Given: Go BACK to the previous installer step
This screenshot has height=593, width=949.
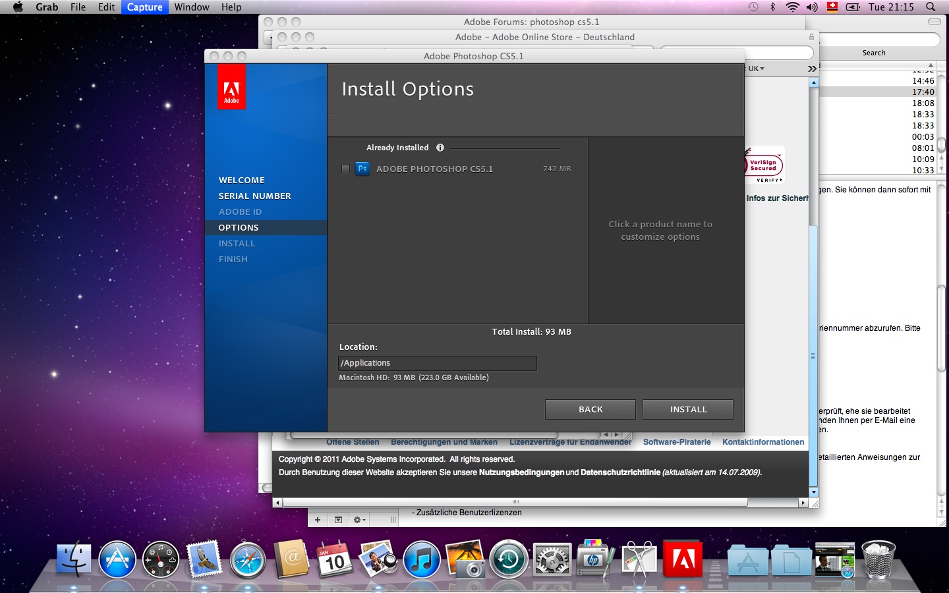Looking at the screenshot, I should coord(590,409).
